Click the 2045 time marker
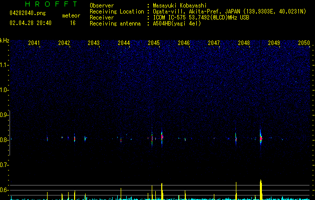 [154, 43]
